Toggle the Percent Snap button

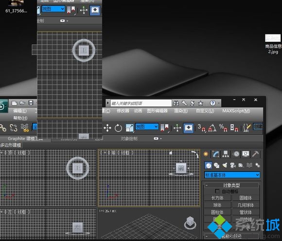point(223,128)
